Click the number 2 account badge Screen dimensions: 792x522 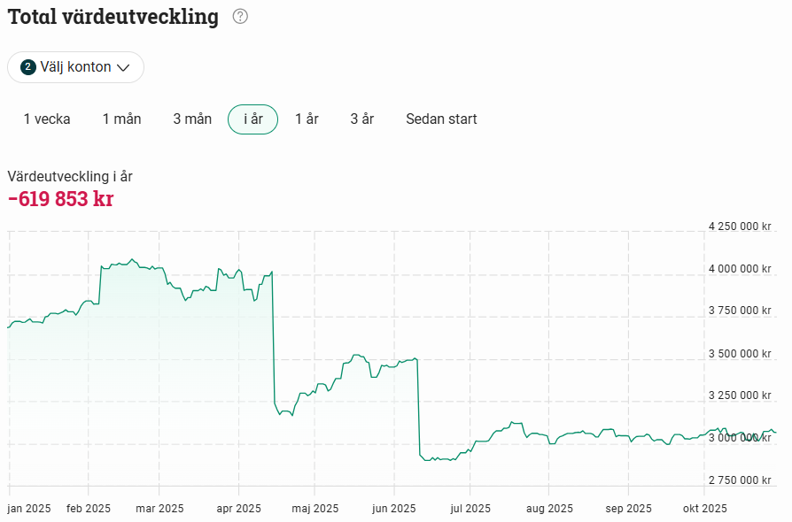(28, 67)
